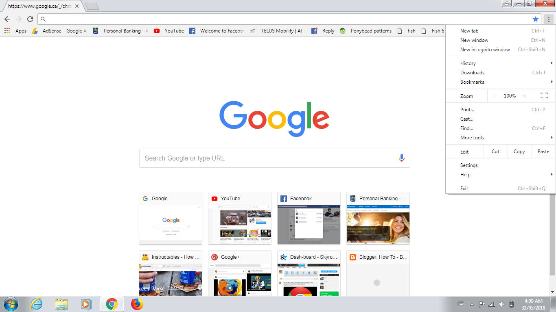Open the Google+ most-visited thumbnail

(240, 273)
